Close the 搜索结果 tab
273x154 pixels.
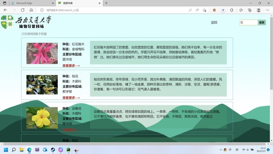100,3
